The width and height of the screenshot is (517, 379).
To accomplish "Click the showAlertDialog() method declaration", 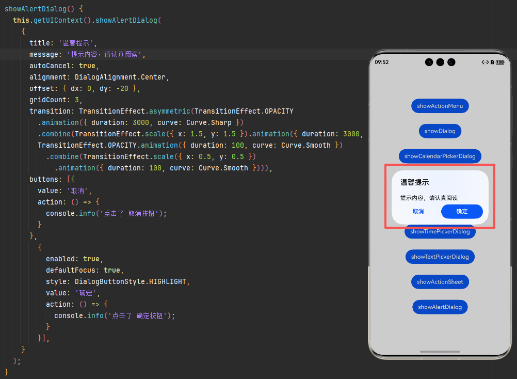I will point(44,9).
